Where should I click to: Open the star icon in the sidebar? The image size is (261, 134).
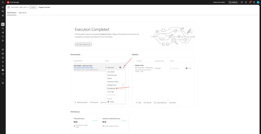[x=3, y=66]
